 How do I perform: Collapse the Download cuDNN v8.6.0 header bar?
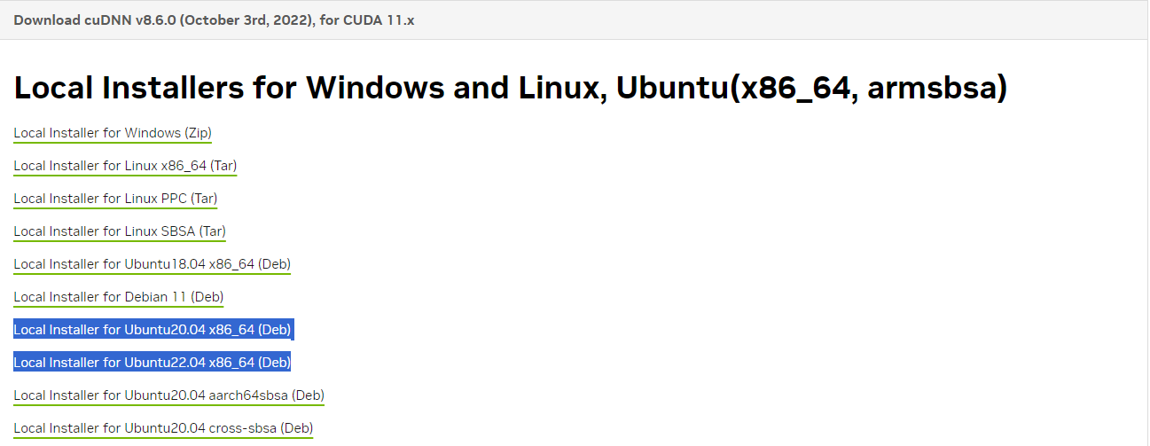tap(214, 20)
